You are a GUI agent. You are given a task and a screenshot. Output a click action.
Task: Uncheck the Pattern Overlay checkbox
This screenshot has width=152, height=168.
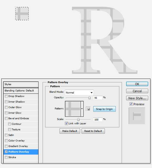(6, 152)
